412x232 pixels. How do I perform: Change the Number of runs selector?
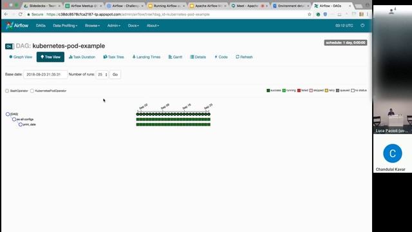point(102,75)
